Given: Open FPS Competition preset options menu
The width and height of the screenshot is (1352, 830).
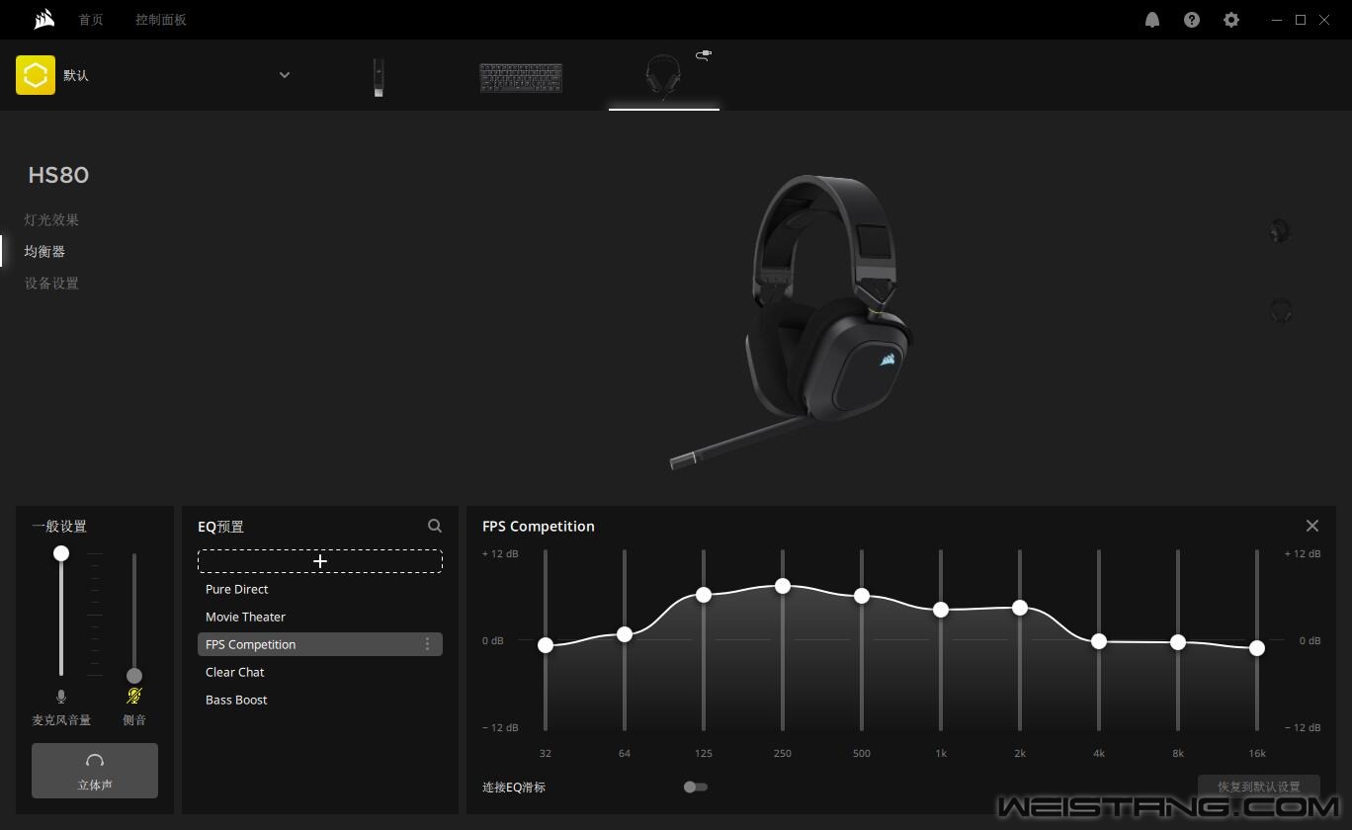Looking at the screenshot, I should pyautogui.click(x=427, y=644).
